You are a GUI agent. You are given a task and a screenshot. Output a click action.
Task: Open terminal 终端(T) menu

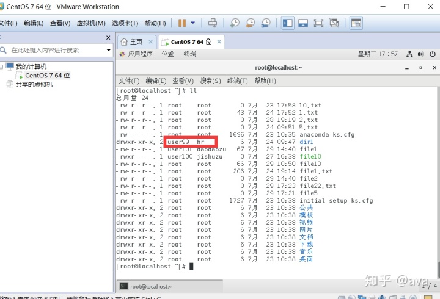click(237, 81)
